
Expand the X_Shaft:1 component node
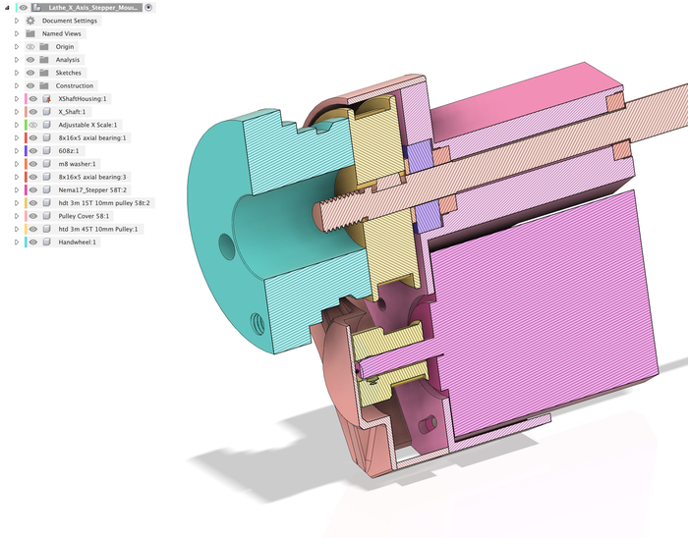click(x=17, y=112)
